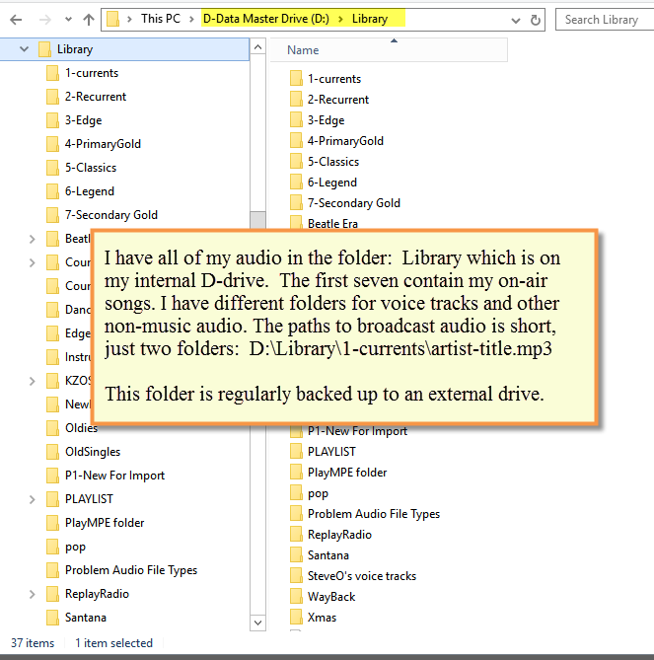Select 3-Edge folder in file list
Screen dimensions: 654x660
point(326,120)
